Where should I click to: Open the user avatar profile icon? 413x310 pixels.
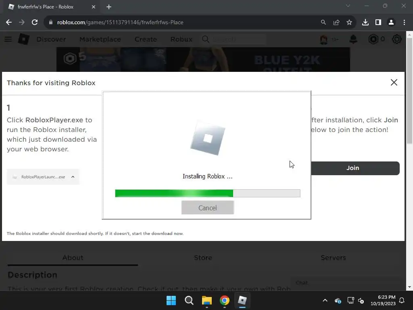coord(324,39)
